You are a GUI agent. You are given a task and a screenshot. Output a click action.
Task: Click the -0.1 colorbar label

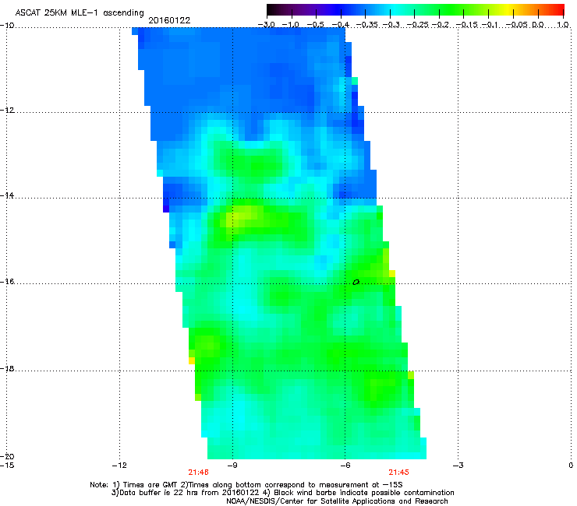[490, 25]
